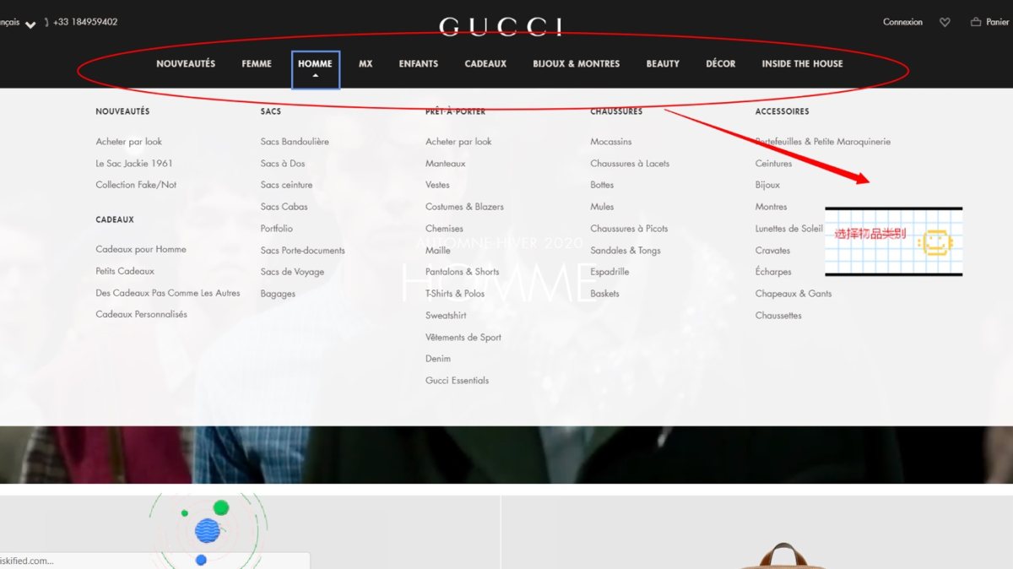Open the Panier shopping bag icon
This screenshot has height=569, width=1013.
point(976,22)
